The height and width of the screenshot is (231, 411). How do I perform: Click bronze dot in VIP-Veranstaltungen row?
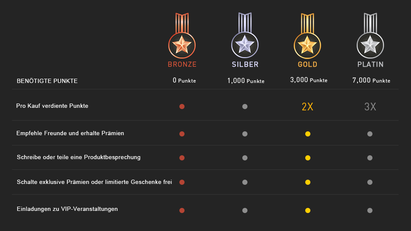click(182, 210)
